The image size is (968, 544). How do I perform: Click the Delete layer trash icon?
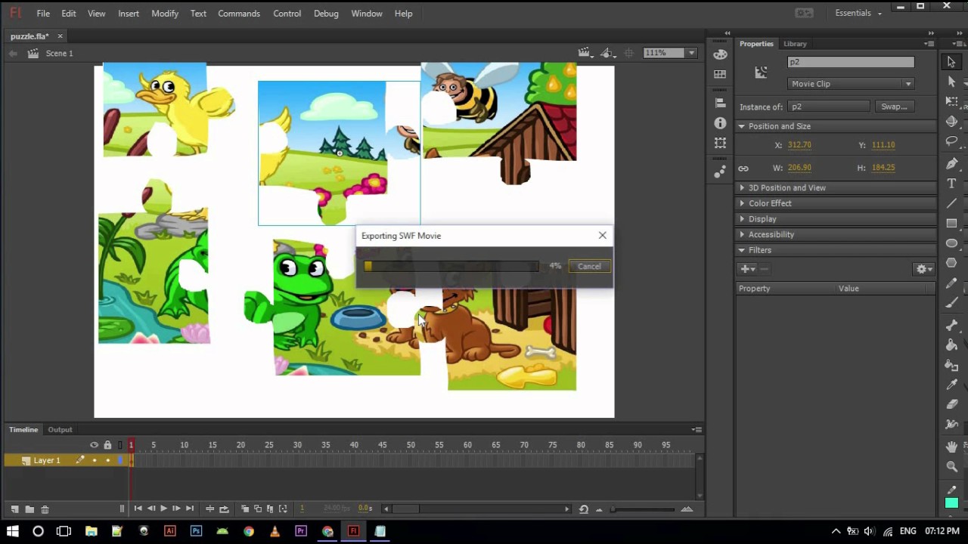point(45,509)
